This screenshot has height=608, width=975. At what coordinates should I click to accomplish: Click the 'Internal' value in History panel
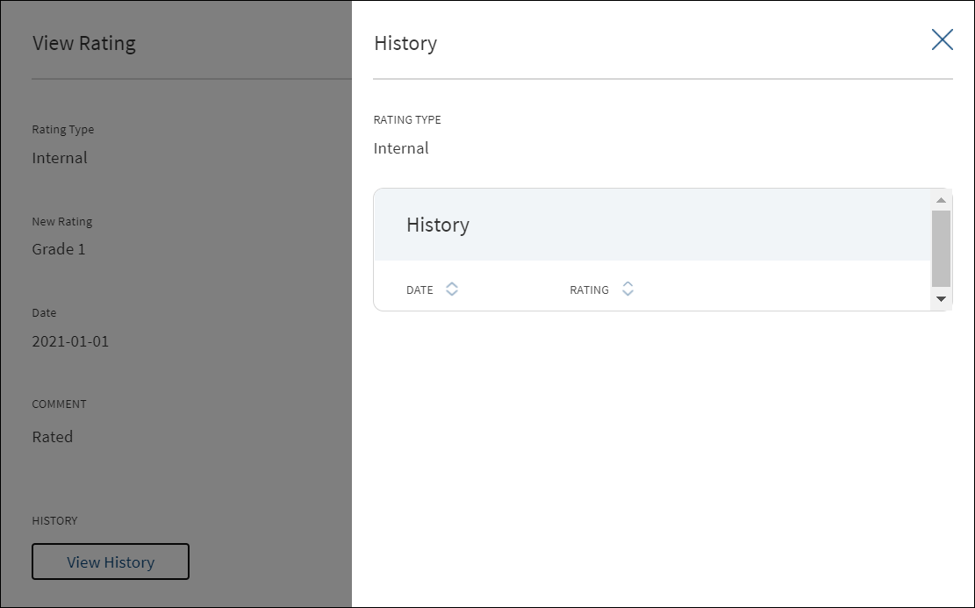(x=401, y=148)
